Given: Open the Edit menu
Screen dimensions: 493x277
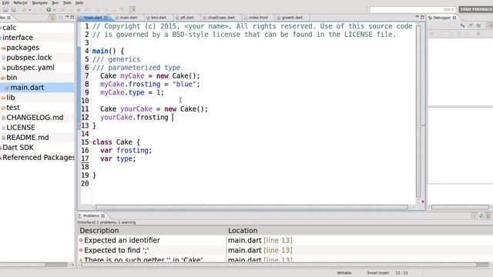Looking at the screenshot, I should (x=5, y=2).
